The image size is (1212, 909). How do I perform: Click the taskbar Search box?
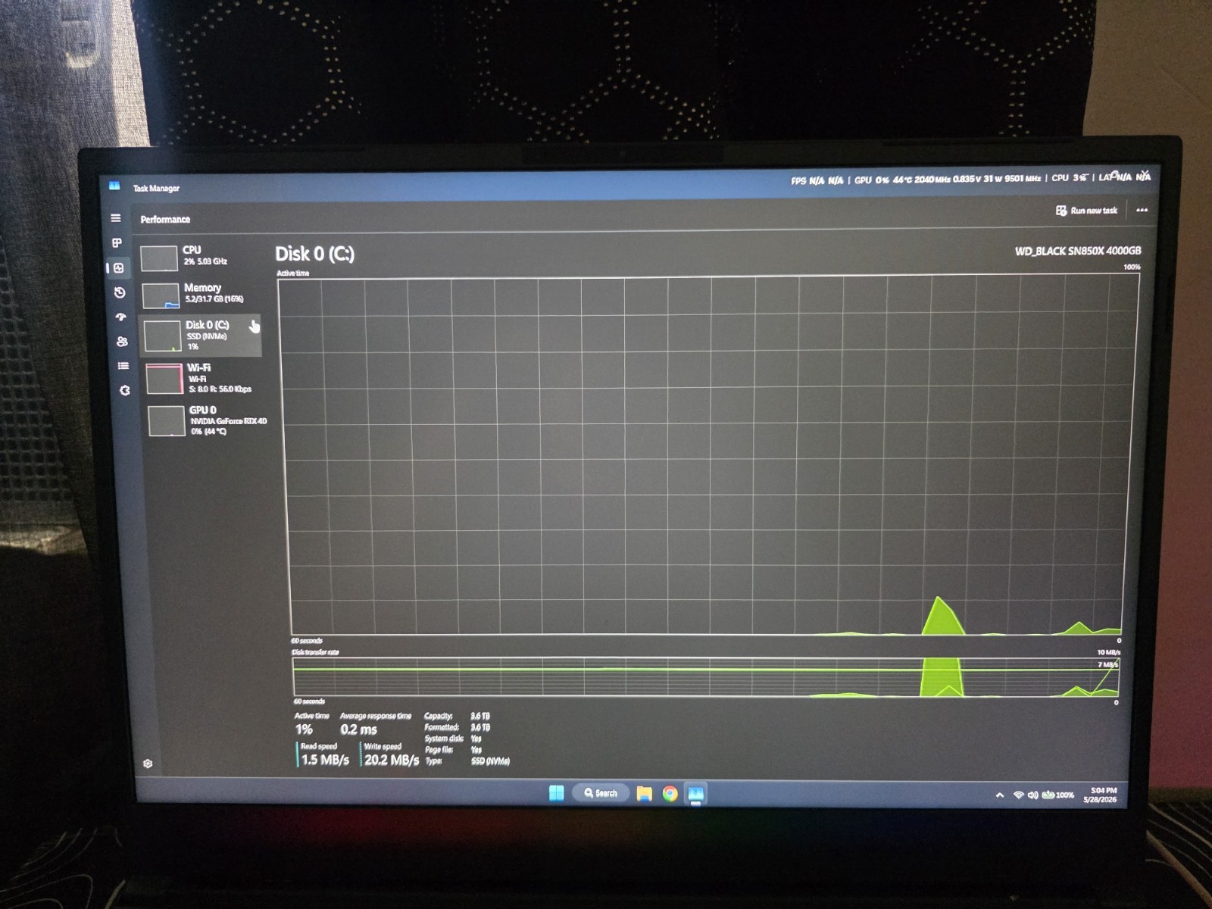pos(601,793)
